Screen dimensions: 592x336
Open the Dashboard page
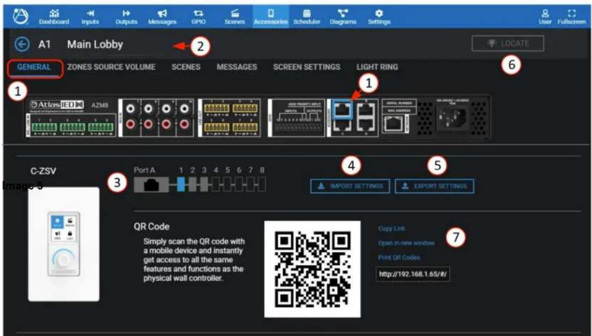54,17
